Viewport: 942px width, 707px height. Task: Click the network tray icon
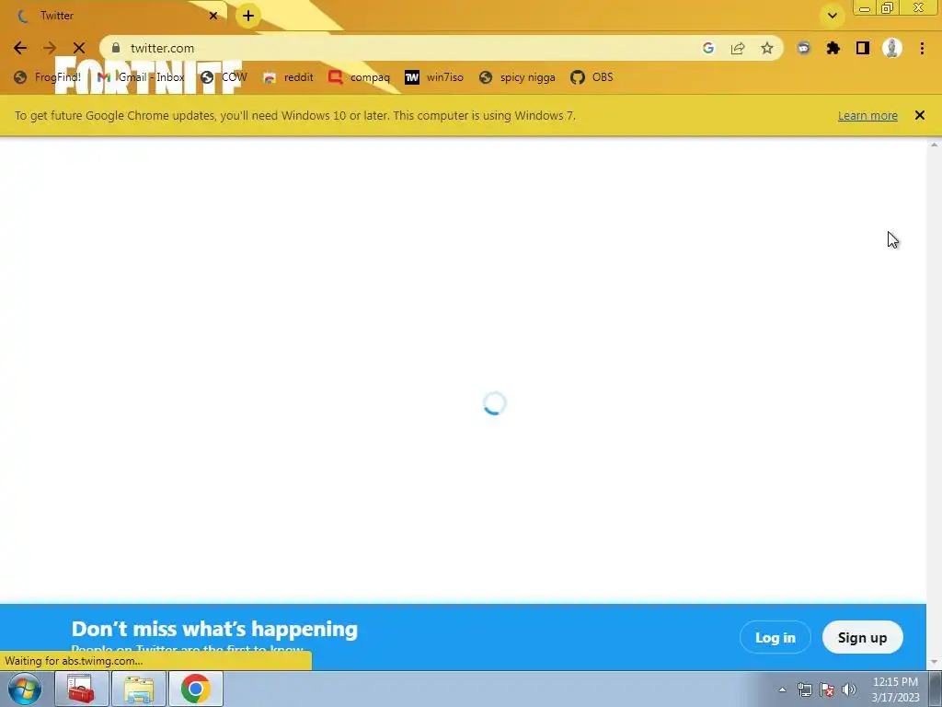804,690
